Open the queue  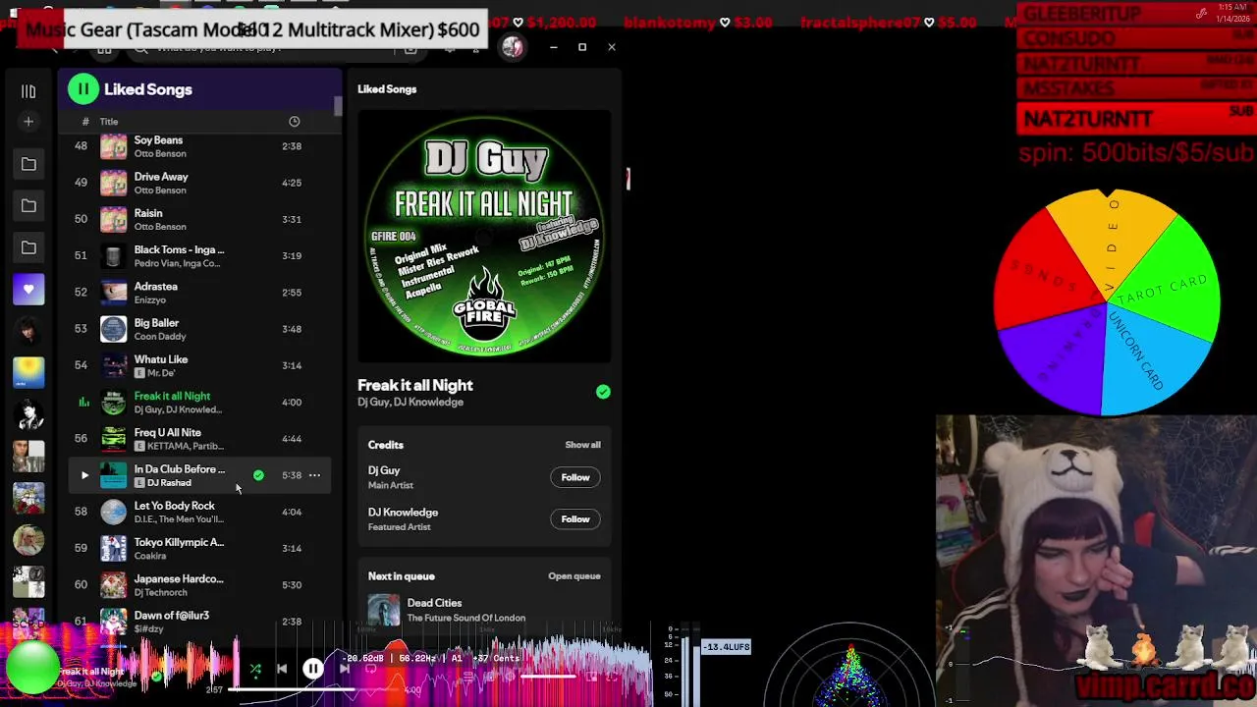point(574,576)
